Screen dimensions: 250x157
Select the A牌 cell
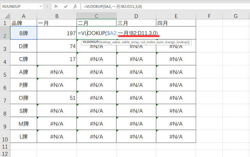click(x=23, y=72)
